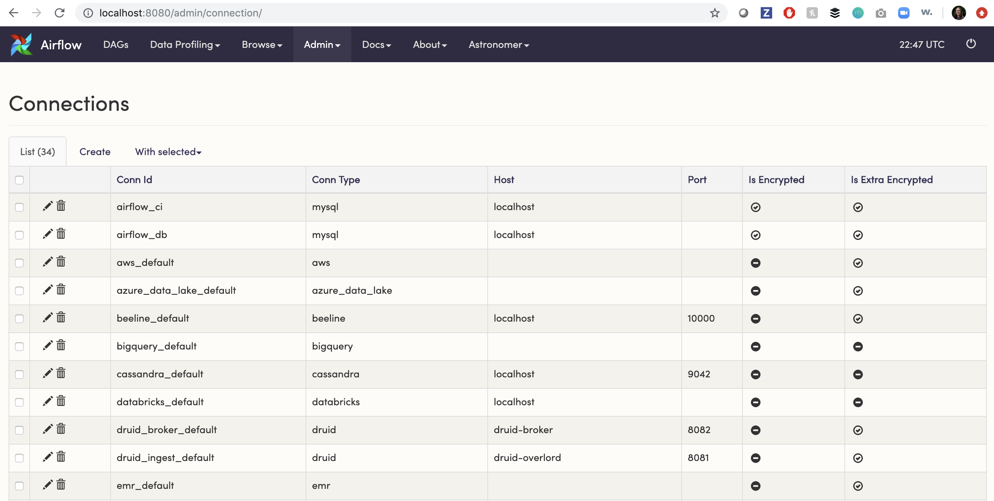Image resolution: width=994 pixels, height=501 pixels.
Task: Edit the bigquery_default connection
Action: [48, 345]
